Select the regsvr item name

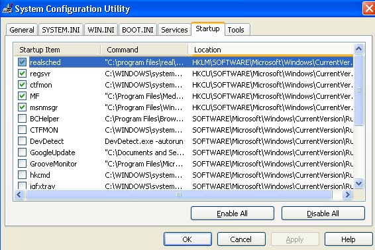[x=40, y=74]
